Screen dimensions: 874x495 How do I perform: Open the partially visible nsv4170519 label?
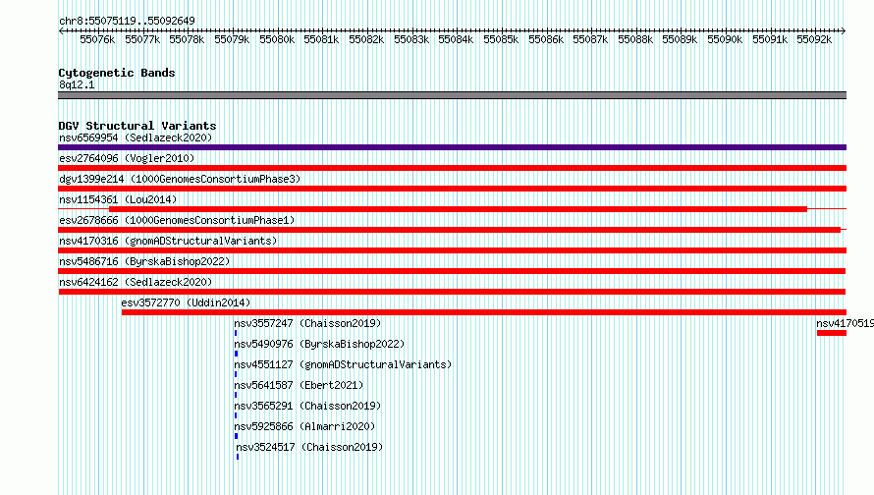point(845,323)
